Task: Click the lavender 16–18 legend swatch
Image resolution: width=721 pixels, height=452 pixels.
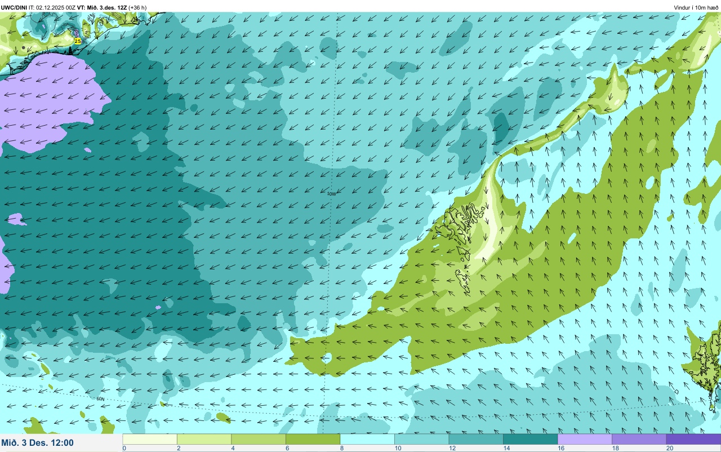Action: (x=585, y=439)
